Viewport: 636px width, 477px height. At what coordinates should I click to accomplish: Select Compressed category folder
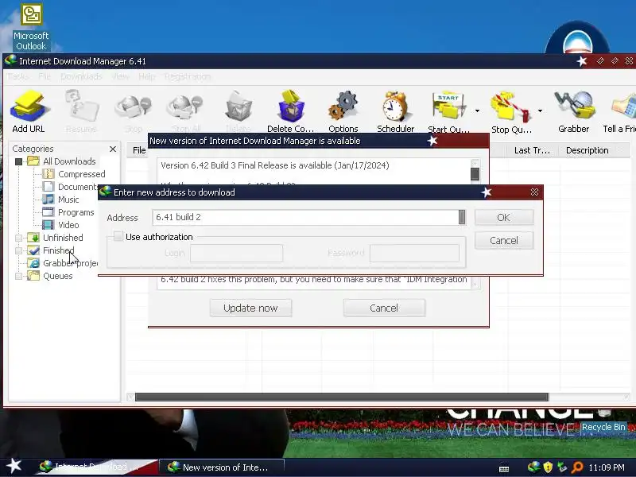click(x=82, y=174)
